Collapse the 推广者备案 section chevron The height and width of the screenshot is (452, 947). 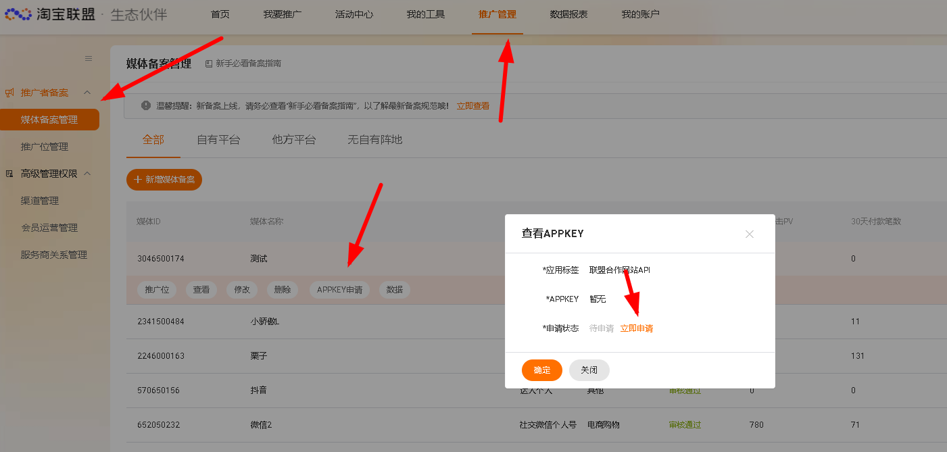click(87, 93)
